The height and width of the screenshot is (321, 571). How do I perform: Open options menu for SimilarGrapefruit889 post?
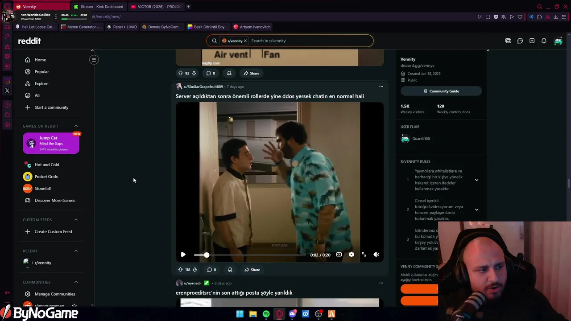pos(381,86)
